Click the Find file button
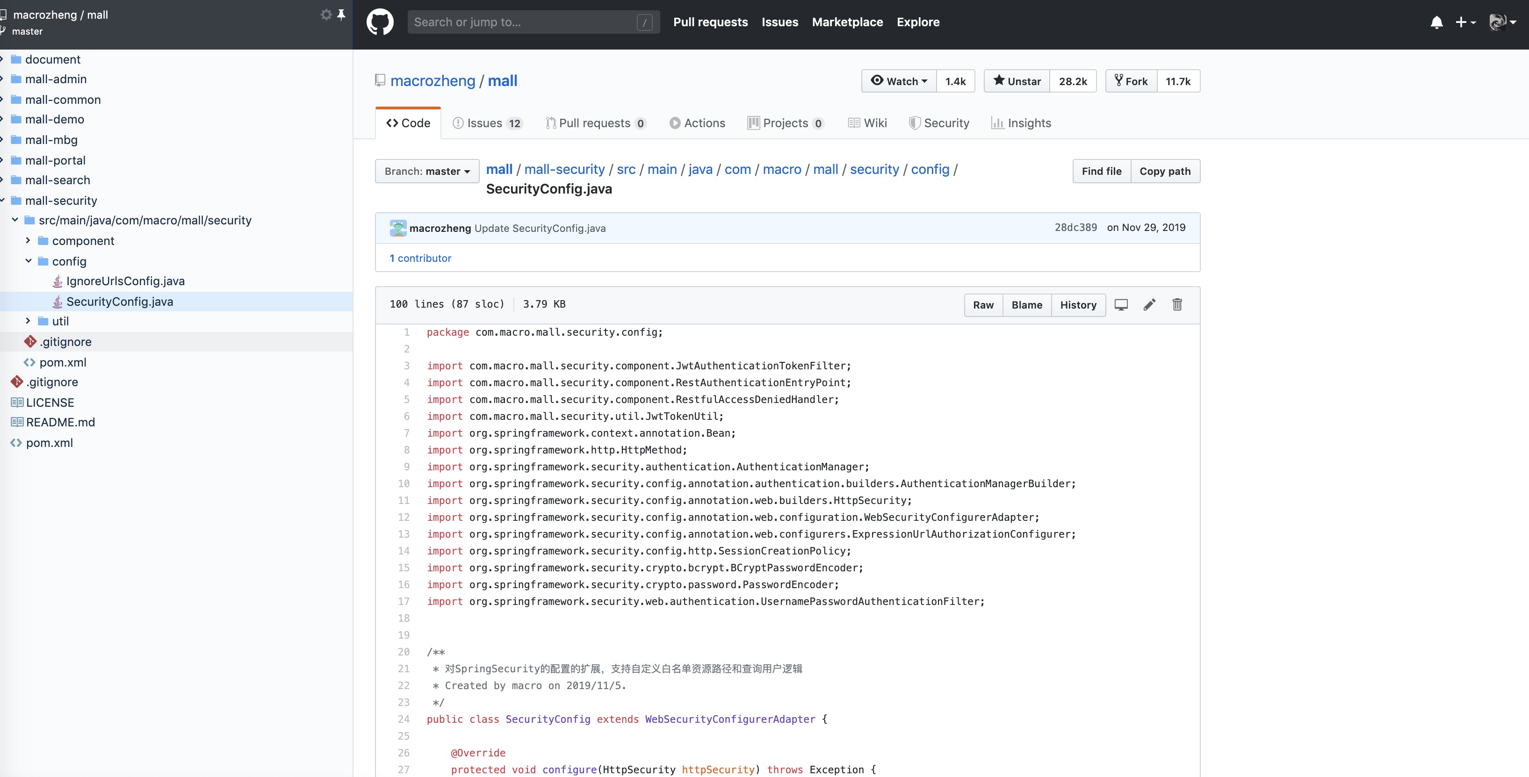1529x777 pixels. pyautogui.click(x=1099, y=171)
